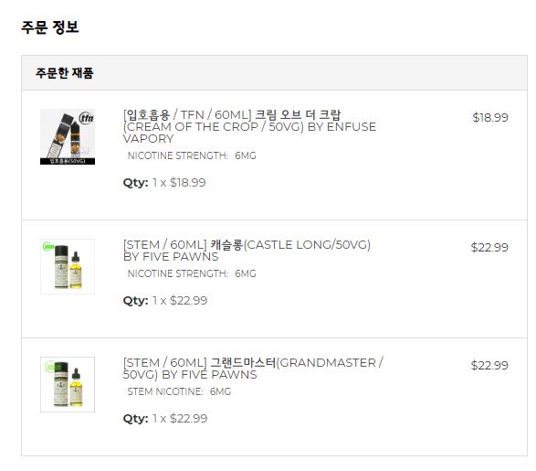Select the $22.99 price of Grandmaster

[x=489, y=365]
